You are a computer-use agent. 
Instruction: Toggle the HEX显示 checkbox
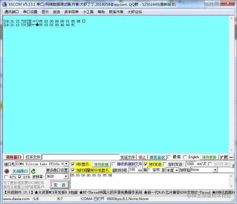click(x=73, y=164)
